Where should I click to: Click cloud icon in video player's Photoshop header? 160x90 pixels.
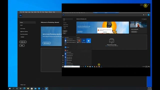pos(144,15)
